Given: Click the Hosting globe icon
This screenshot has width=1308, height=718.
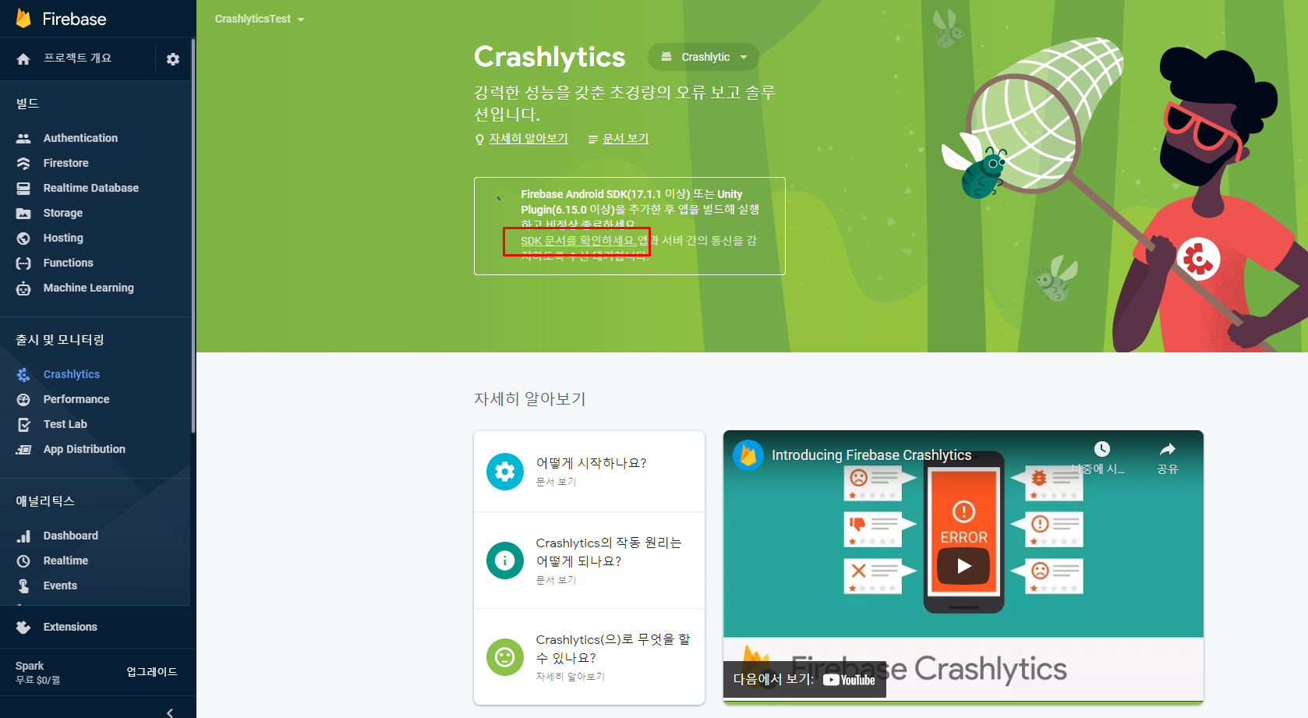Looking at the screenshot, I should pyautogui.click(x=23, y=238).
